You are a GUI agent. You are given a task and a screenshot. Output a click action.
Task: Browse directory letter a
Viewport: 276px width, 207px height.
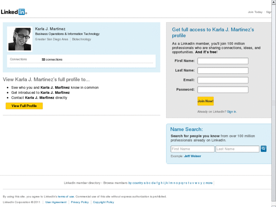tap(145, 183)
